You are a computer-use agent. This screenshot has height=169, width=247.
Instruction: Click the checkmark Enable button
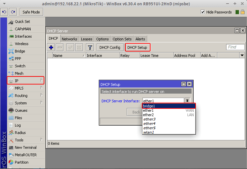[x=71, y=47]
